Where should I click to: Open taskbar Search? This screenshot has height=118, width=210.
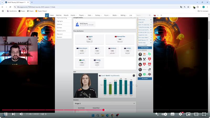coord(98,115)
